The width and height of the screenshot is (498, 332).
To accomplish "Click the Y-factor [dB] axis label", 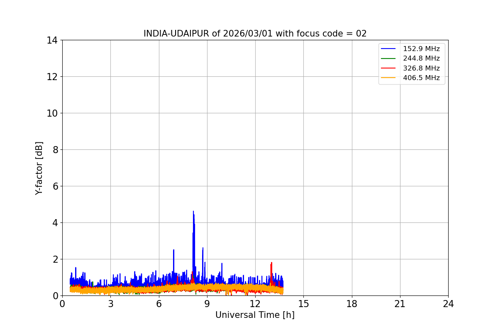I will tap(39, 168).
